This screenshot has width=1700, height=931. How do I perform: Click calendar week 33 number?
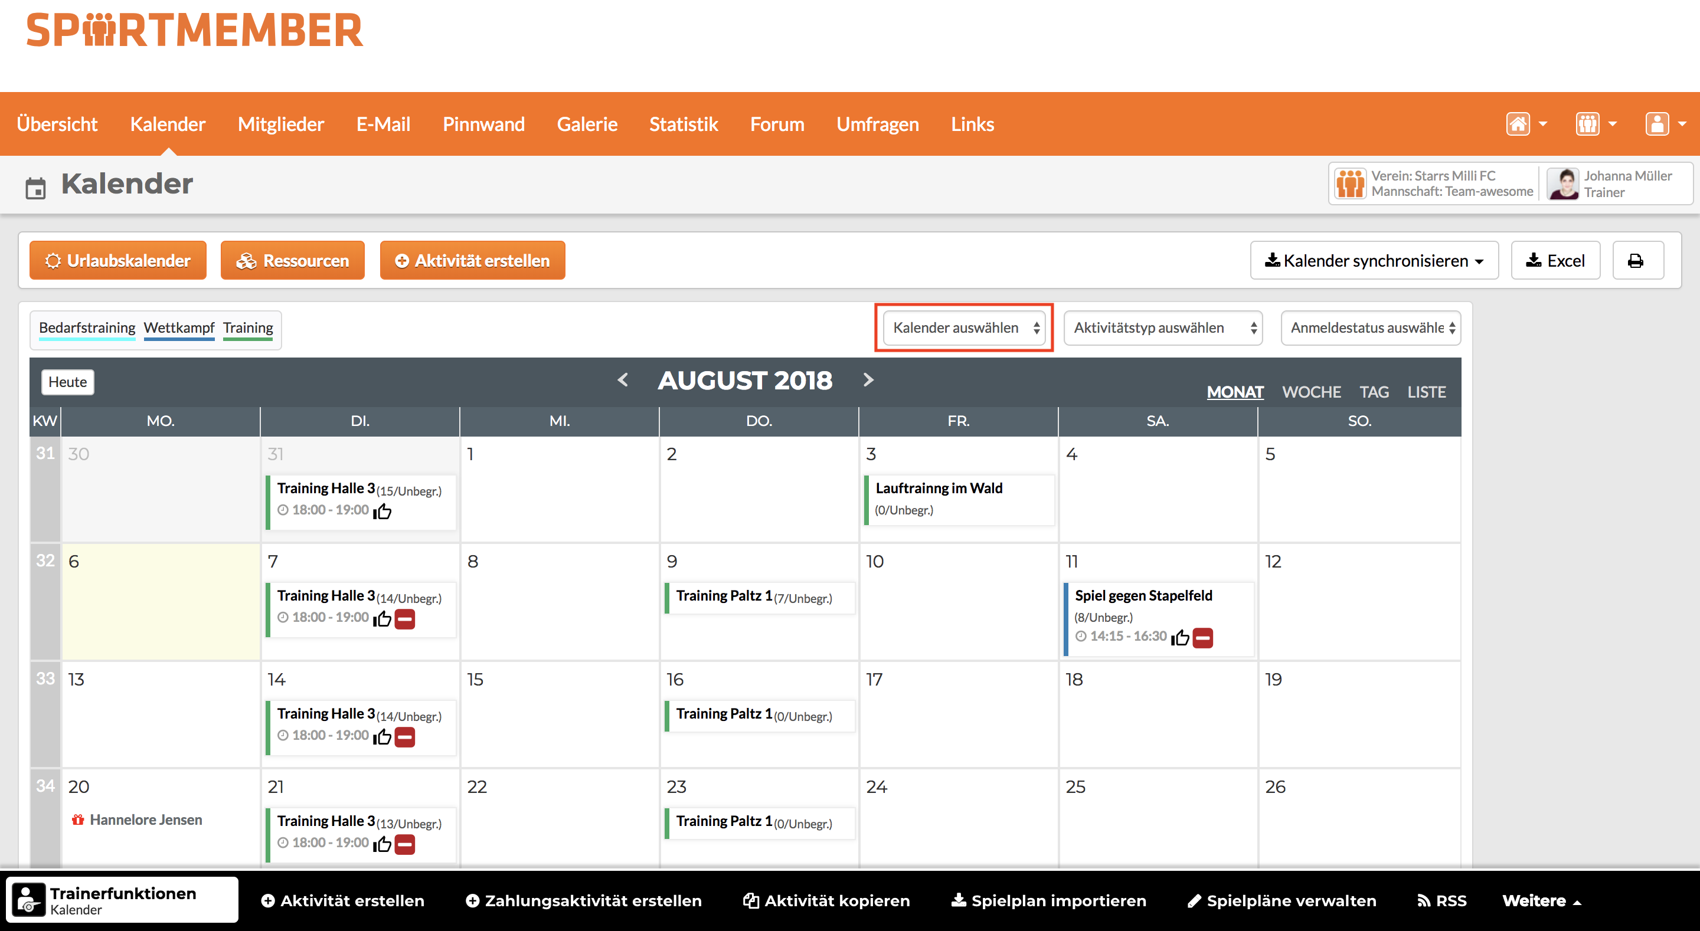coord(45,679)
